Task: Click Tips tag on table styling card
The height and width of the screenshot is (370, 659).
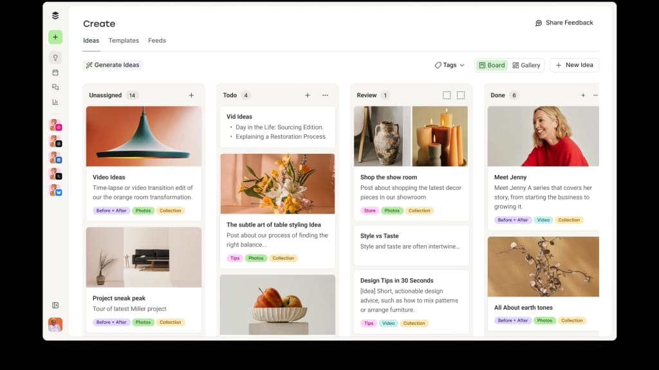Action: point(235,258)
